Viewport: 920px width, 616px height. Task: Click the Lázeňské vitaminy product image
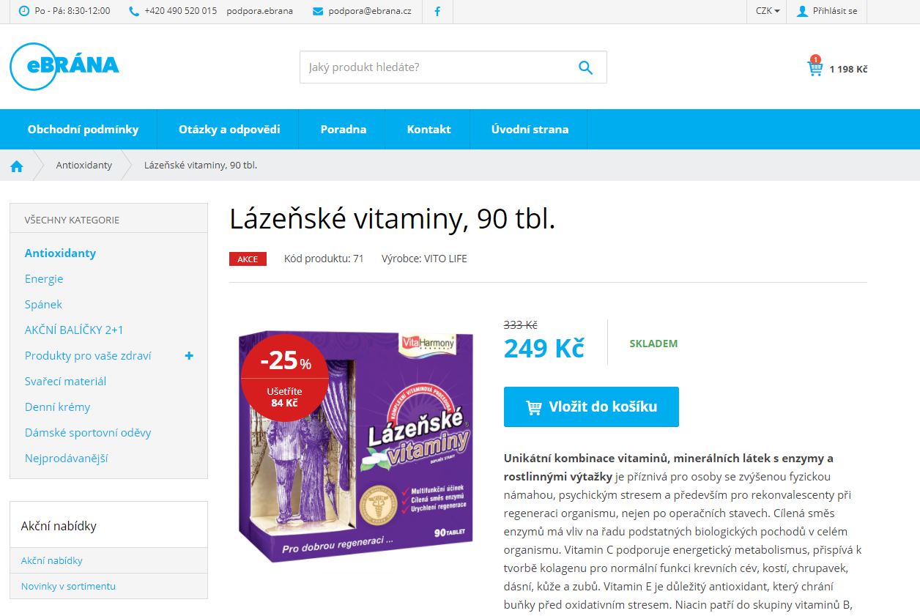(x=357, y=446)
